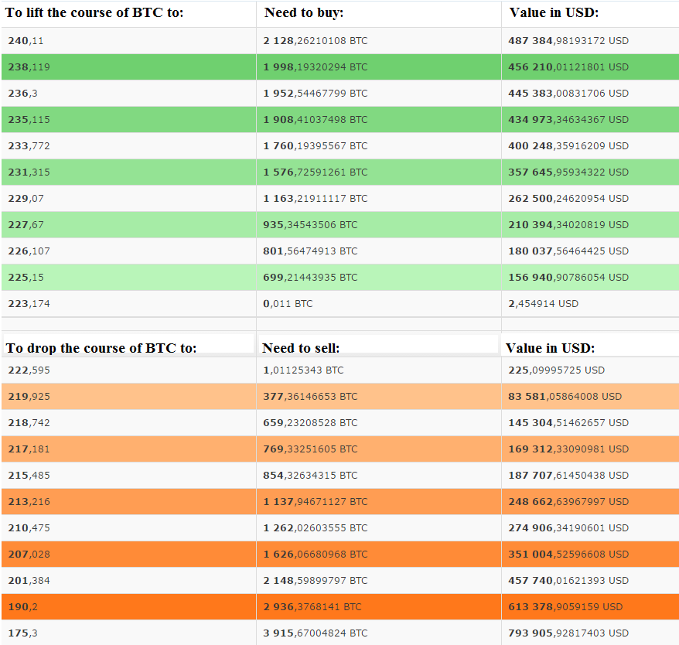The height and width of the screenshot is (645, 679).
Task: Click the price cell 217,181
Action: click(29, 449)
